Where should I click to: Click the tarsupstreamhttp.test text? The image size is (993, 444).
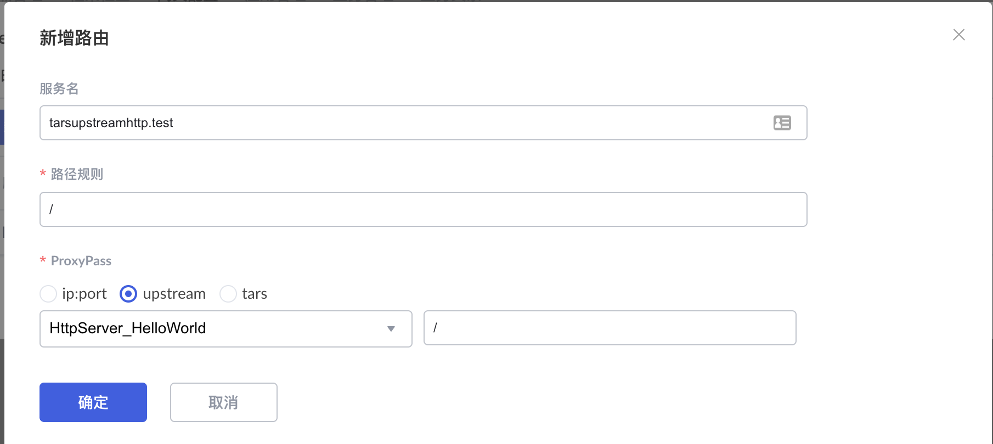[x=111, y=123]
